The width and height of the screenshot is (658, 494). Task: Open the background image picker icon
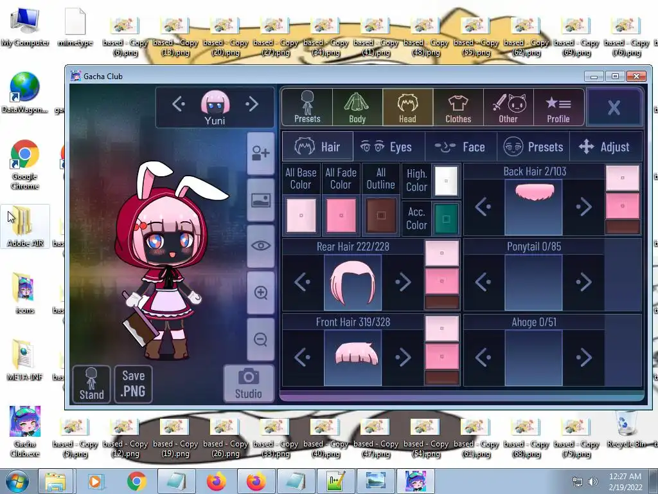(x=261, y=200)
